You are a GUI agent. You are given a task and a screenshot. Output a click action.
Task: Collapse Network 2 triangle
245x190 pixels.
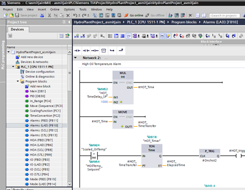[x=75, y=57]
